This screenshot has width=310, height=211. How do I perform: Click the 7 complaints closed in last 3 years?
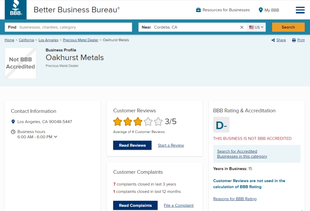point(144,184)
